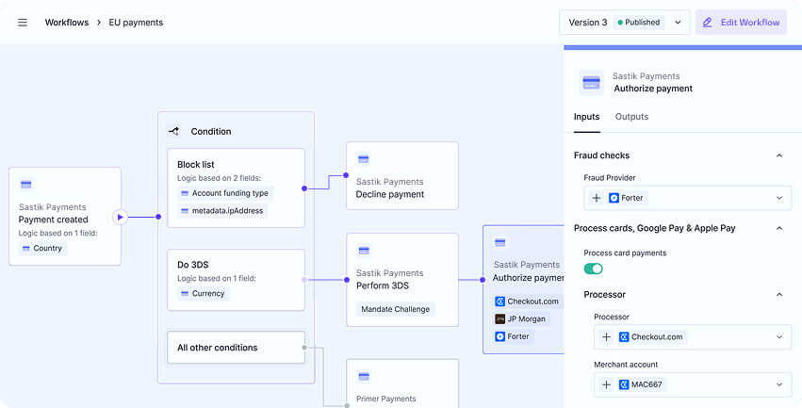This screenshot has width=802, height=408.
Task: Click the plus icon in Merchant account field
Action: pyautogui.click(x=607, y=384)
